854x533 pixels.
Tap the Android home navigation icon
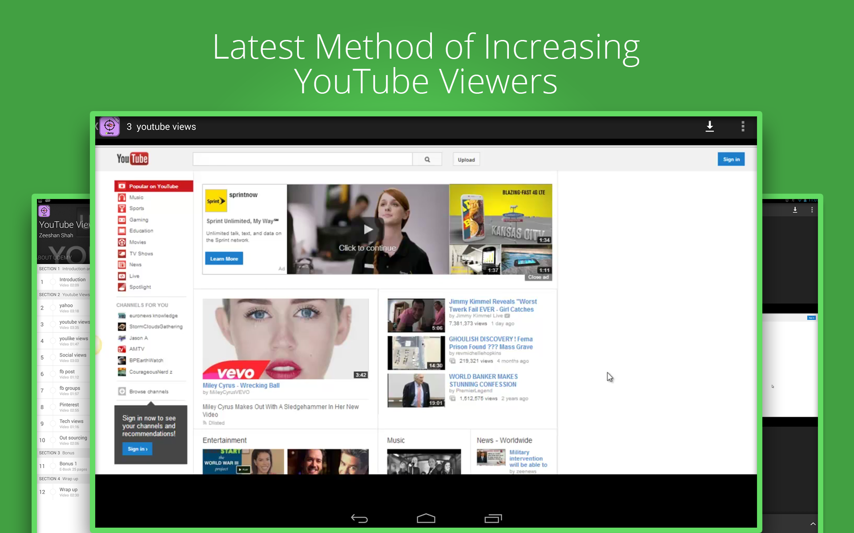click(426, 518)
